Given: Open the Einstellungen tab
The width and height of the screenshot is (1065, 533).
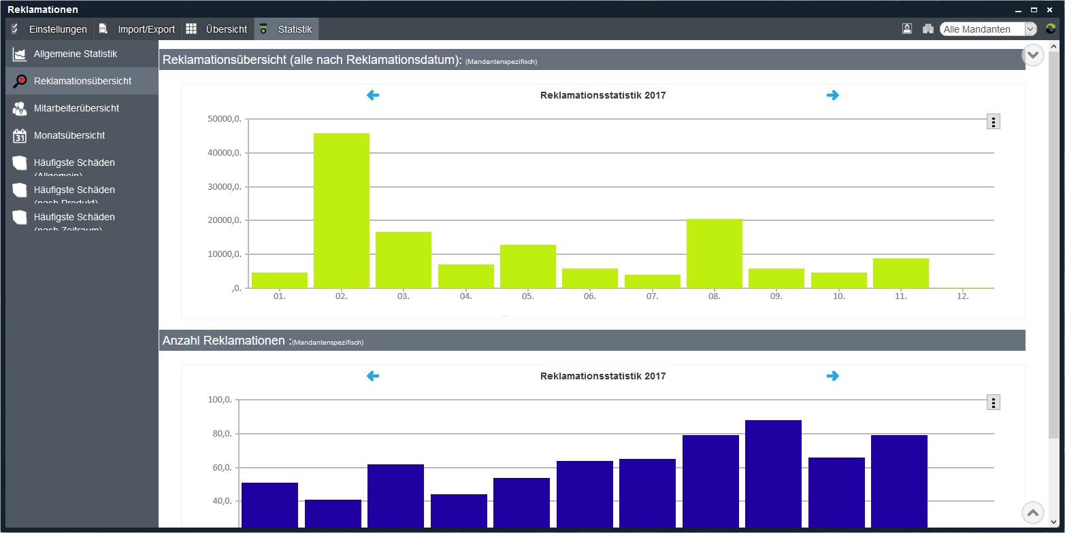Looking at the screenshot, I should click(x=50, y=29).
